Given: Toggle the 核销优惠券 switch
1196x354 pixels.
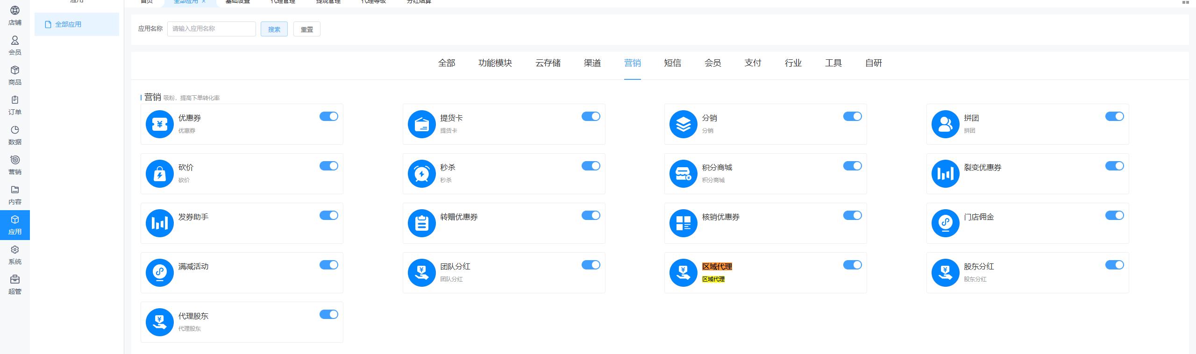Looking at the screenshot, I should point(853,215).
